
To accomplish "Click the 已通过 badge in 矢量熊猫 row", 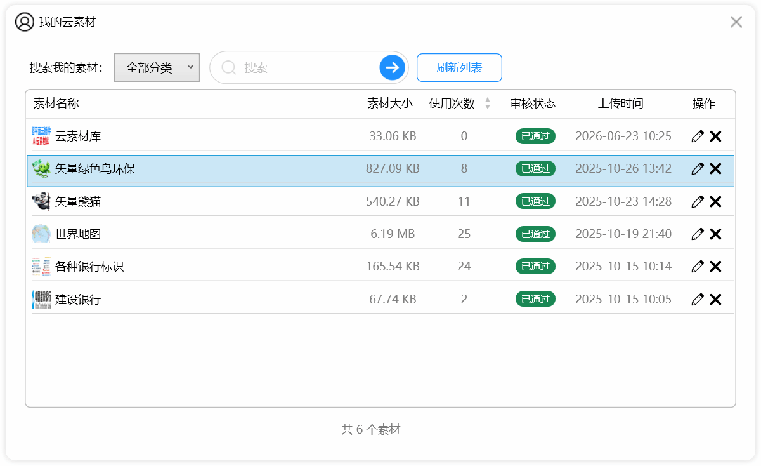I will 535,201.
